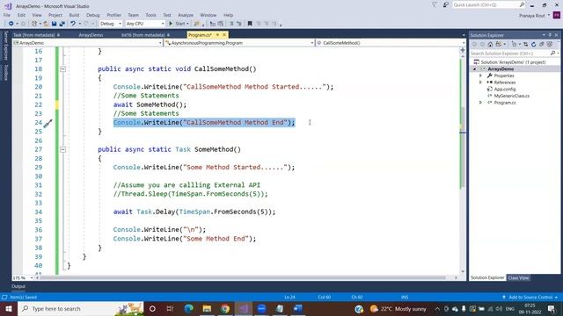Click the Home icon in Solution Explorer
The width and height of the screenshot is (563, 316).
tap(490, 45)
